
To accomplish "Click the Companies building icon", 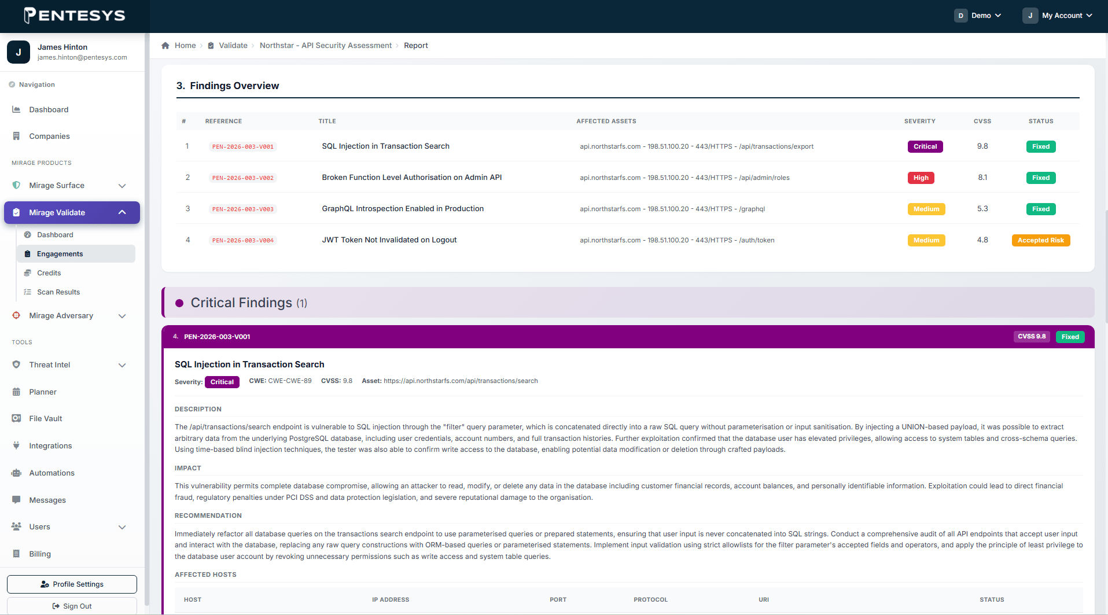I will [x=16, y=136].
